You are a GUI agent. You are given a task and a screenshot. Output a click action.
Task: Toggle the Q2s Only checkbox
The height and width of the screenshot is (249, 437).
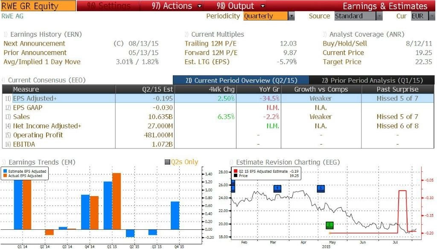pos(167,162)
